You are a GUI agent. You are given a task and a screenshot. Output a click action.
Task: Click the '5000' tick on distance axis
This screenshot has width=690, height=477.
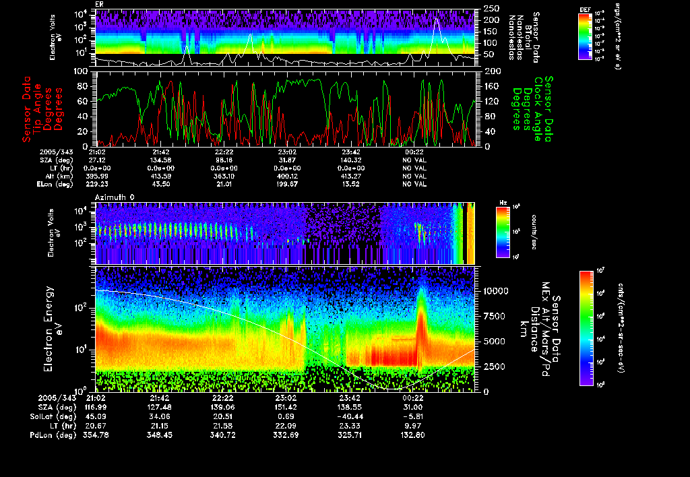coord(494,341)
